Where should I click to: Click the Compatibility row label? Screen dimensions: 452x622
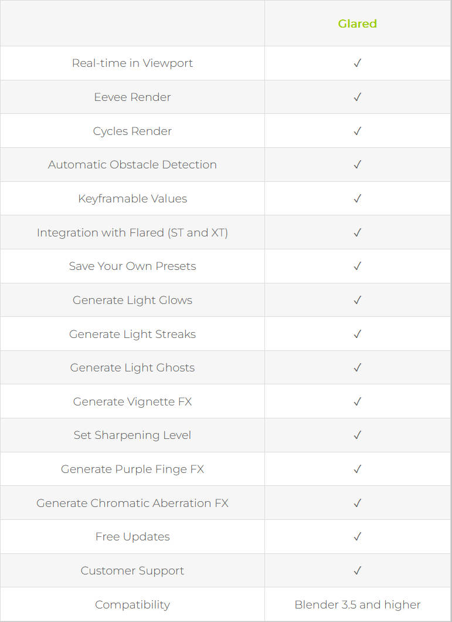[x=132, y=604]
